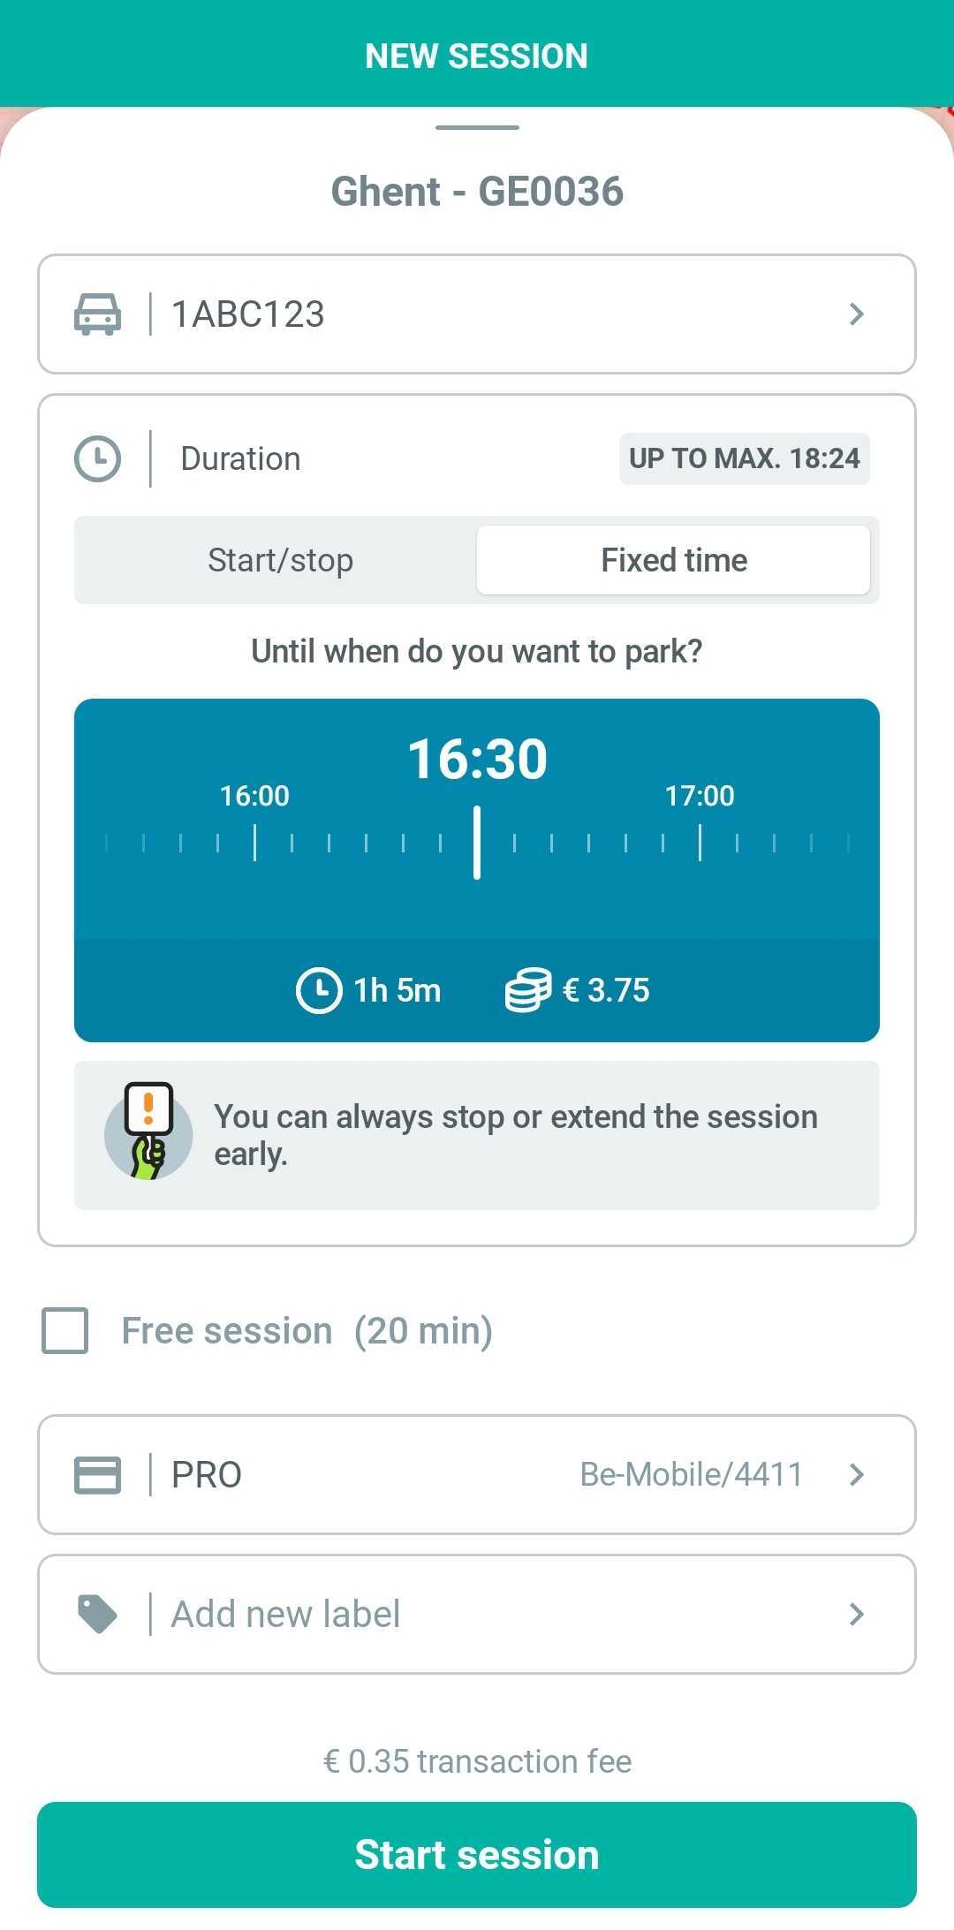Open vehicle selection chevron for 1ABC123

click(856, 314)
